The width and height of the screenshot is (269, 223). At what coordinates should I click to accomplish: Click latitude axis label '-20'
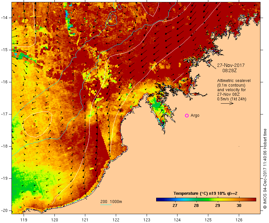[x=4, y=211]
